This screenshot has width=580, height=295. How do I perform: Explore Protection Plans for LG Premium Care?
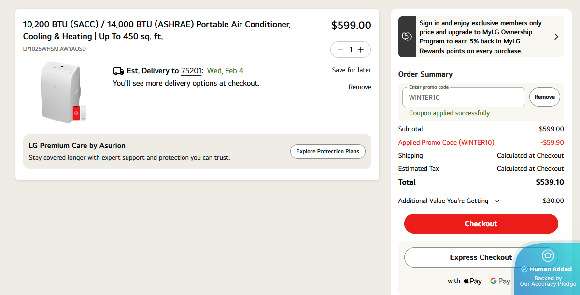pyautogui.click(x=328, y=151)
